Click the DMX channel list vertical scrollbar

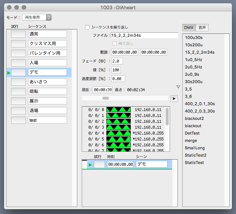tap(167, 117)
